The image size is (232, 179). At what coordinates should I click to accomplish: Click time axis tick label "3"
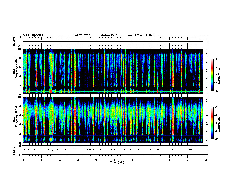click(78, 160)
